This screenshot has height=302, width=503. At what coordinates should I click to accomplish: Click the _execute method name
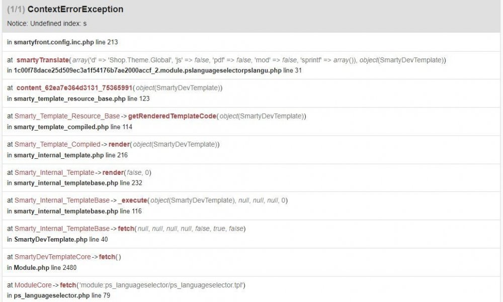tap(134, 200)
